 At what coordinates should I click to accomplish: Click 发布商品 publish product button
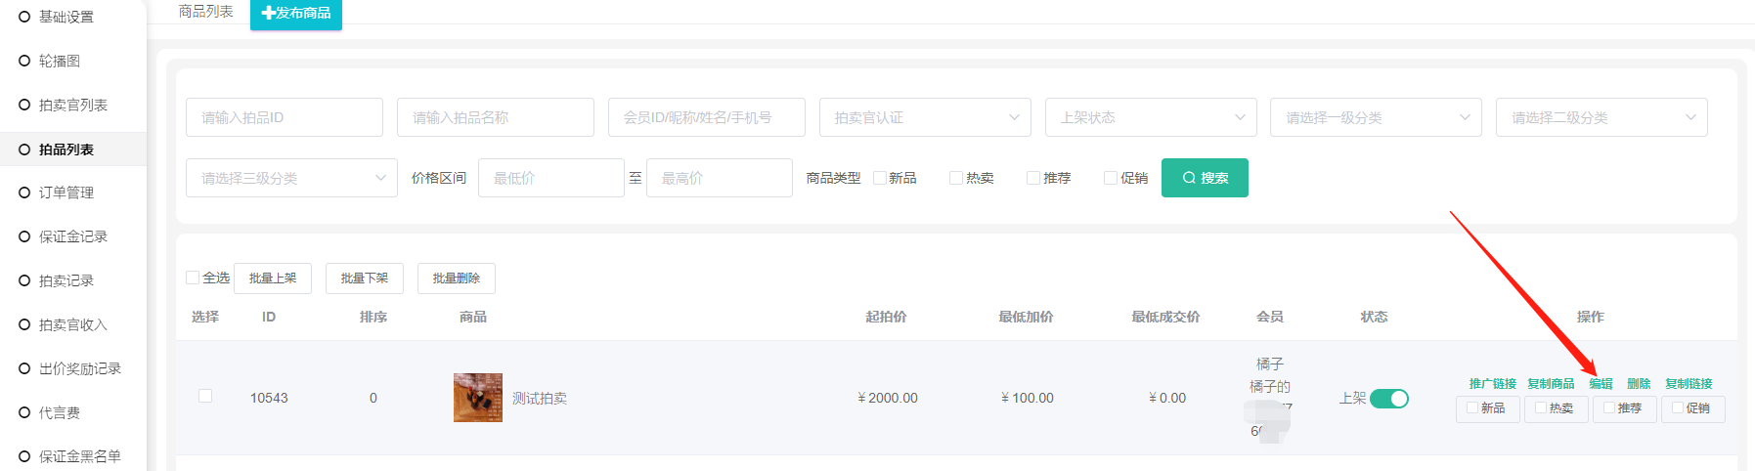(x=296, y=14)
